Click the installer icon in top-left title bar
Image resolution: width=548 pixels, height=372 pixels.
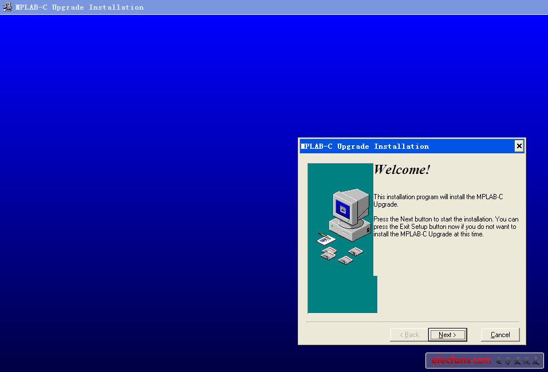click(x=7, y=7)
